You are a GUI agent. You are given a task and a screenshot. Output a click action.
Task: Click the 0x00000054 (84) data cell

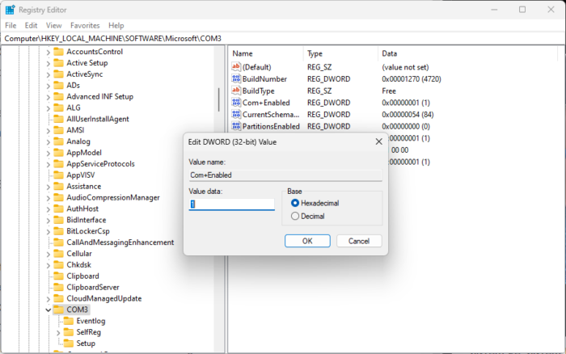408,115
